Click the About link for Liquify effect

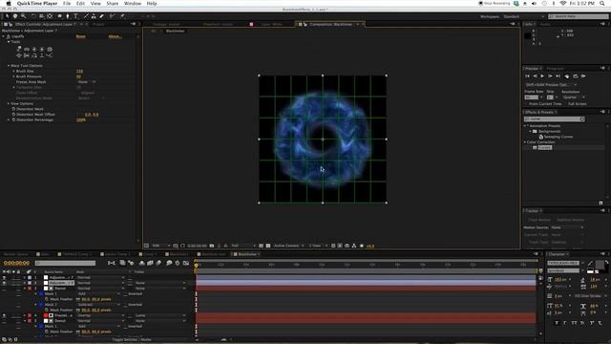point(115,36)
